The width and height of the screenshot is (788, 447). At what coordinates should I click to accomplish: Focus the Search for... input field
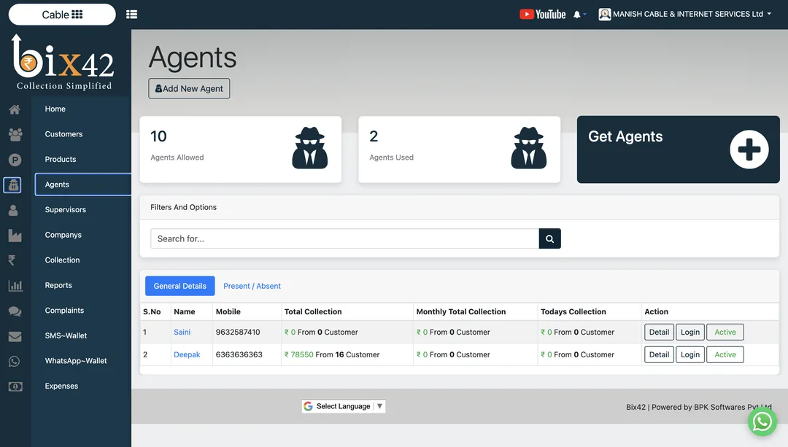344,238
